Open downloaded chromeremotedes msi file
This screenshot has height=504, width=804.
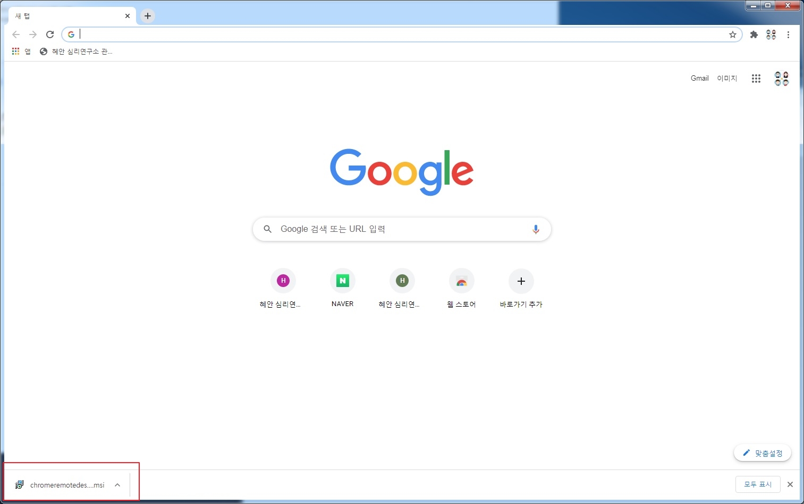(61, 485)
